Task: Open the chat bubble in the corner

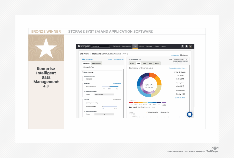Action: tap(189, 114)
